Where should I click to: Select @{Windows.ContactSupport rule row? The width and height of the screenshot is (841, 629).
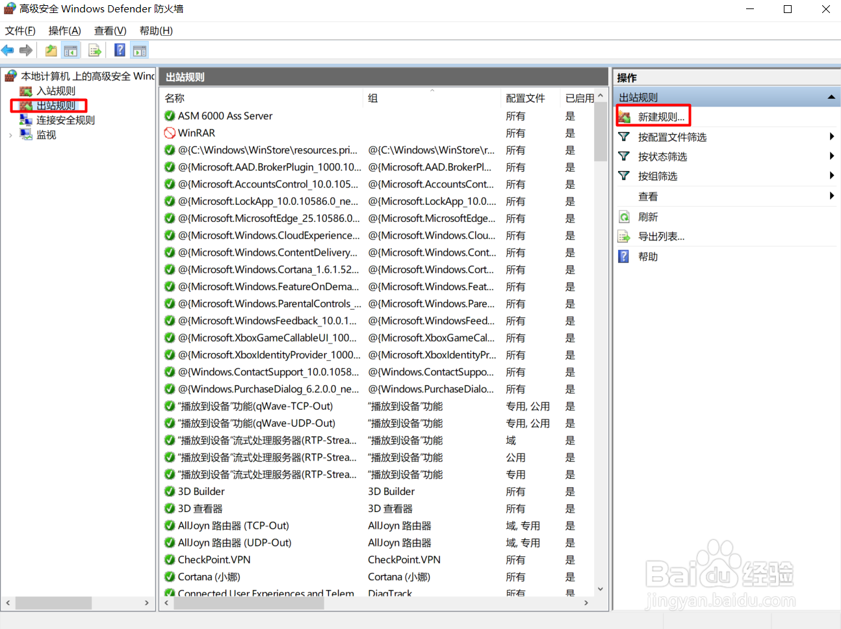(x=377, y=371)
